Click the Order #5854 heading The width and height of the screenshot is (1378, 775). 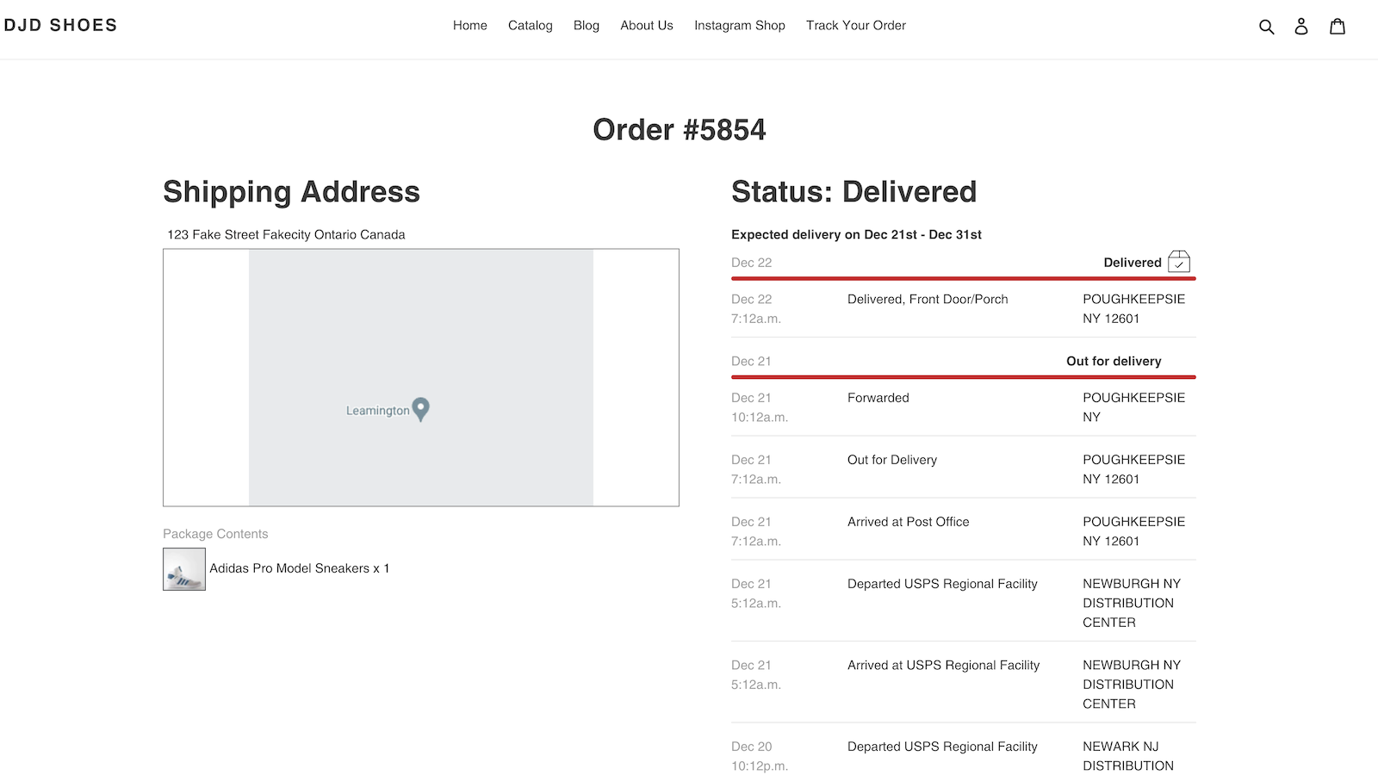680,129
